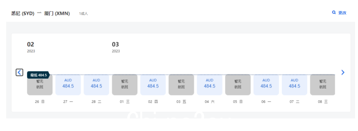Pick the AUD 484.5 fare on 04 六
This screenshot has height=131, width=358.
point(209,85)
